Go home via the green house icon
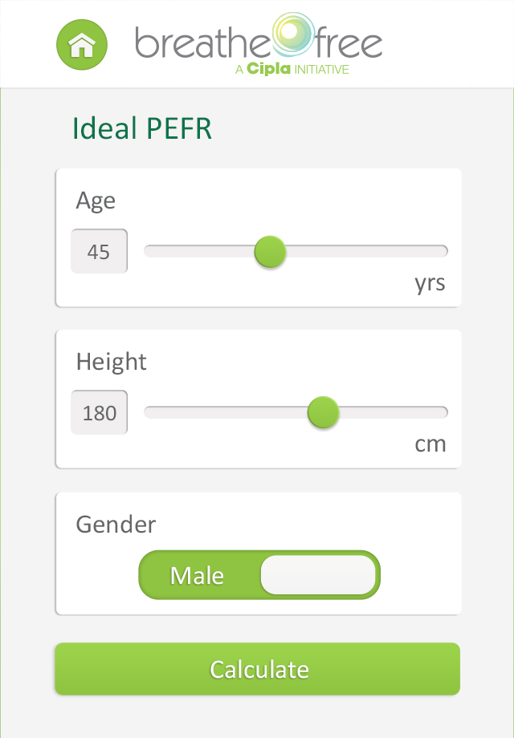This screenshot has height=738, width=514. [82, 45]
